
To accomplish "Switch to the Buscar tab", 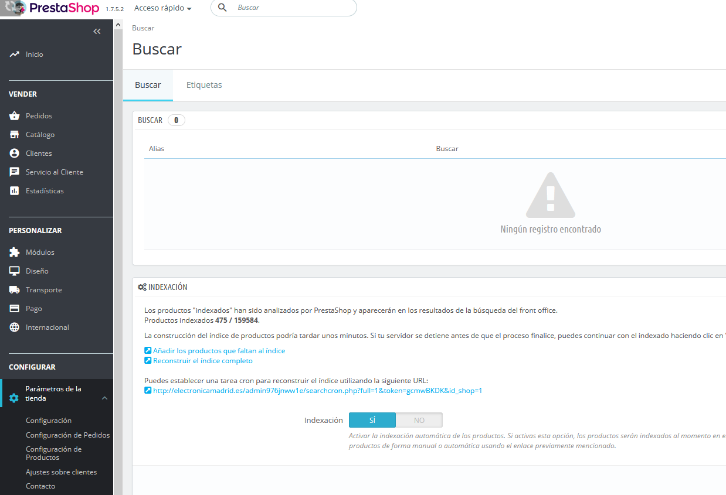I will click(x=148, y=85).
